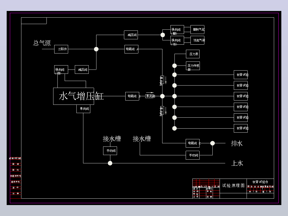The height and width of the screenshot is (216, 288).
Task: Select the 减压阀 block beside 换向阀(增)
Action: [82, 70]
